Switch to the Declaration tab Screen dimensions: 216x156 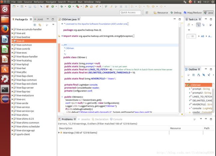tap(100, 119)
